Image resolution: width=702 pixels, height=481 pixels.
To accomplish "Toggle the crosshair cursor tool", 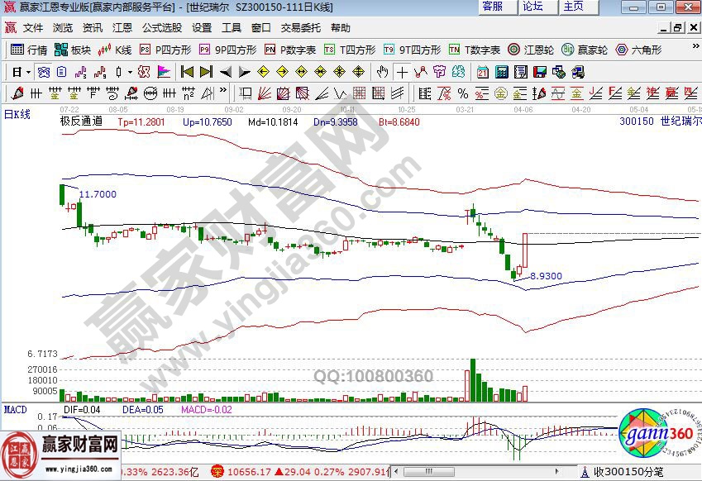I will click(401, 72).
